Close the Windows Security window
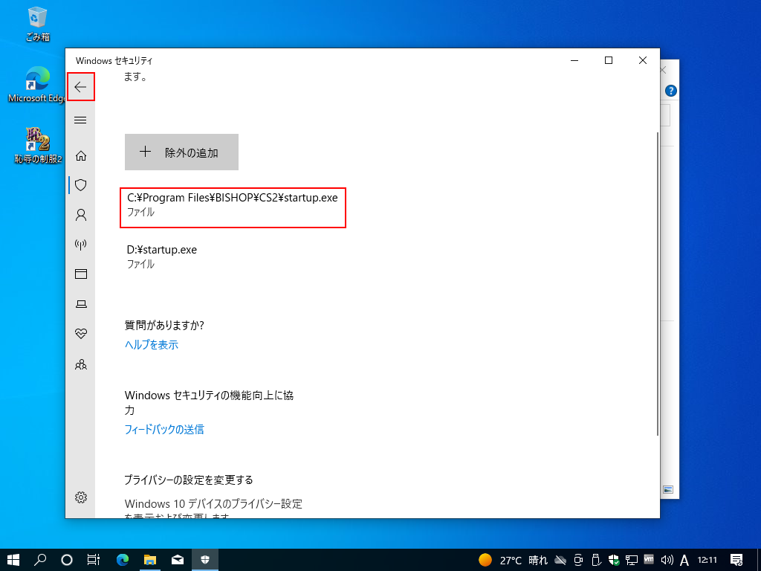Image resolution: width=761 pixels, height=571 pixels. [x=643, y=60]
